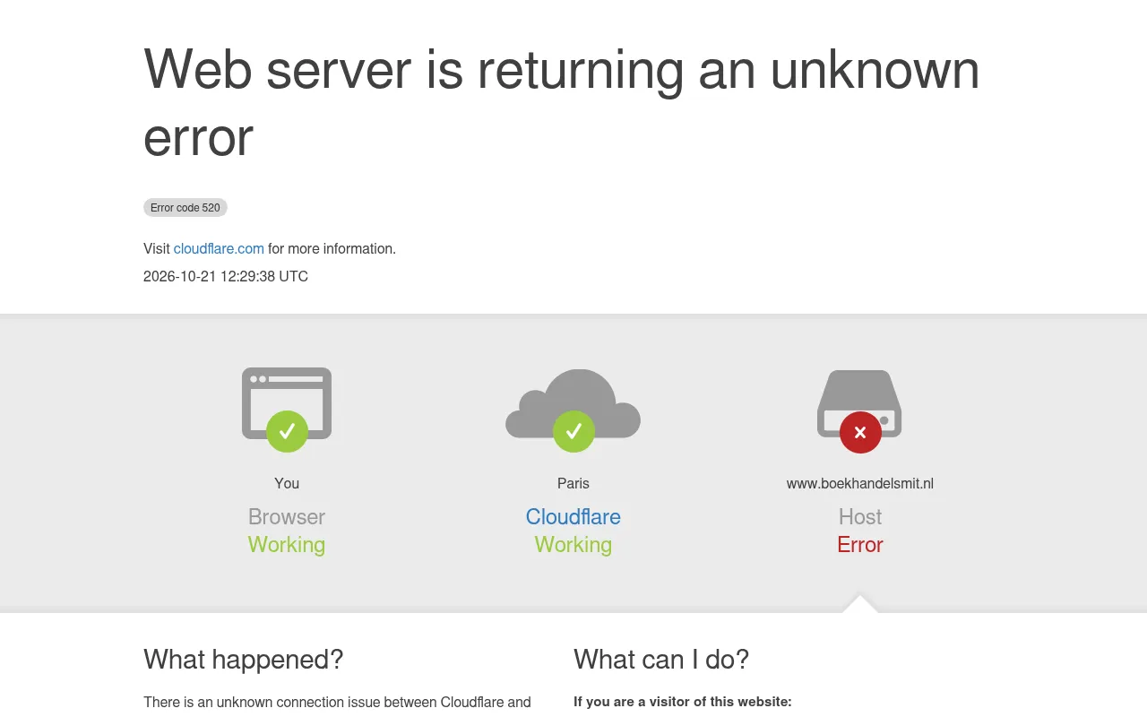This screenshot has width=1147, height=717.
Task: Click the gray Host label
Action: coord(860,517)
